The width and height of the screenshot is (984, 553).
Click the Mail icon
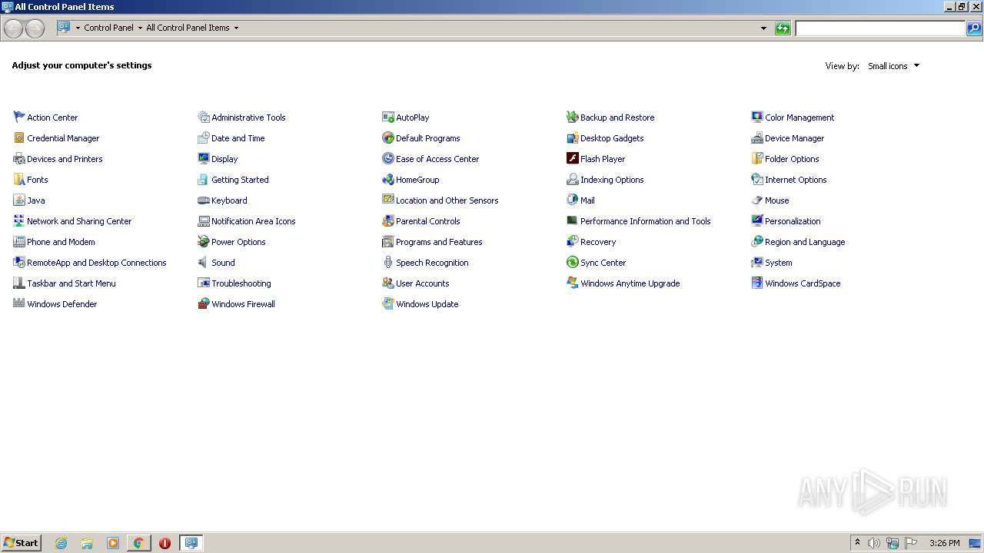[x=573, y=200]
